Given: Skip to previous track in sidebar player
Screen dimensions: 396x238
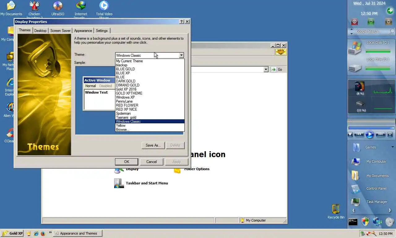Looking at the screenshot, I should tap(359, 134).
